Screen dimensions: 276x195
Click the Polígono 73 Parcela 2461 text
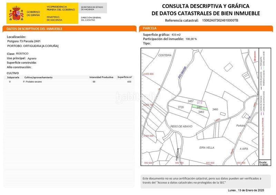(24, 41)
